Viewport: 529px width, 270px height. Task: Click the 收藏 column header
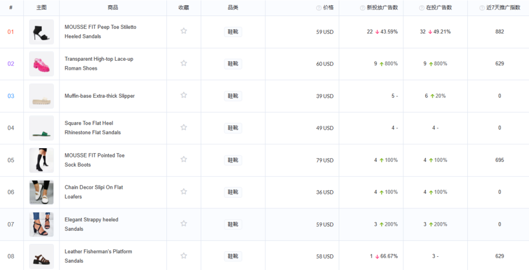coord(184,8)
